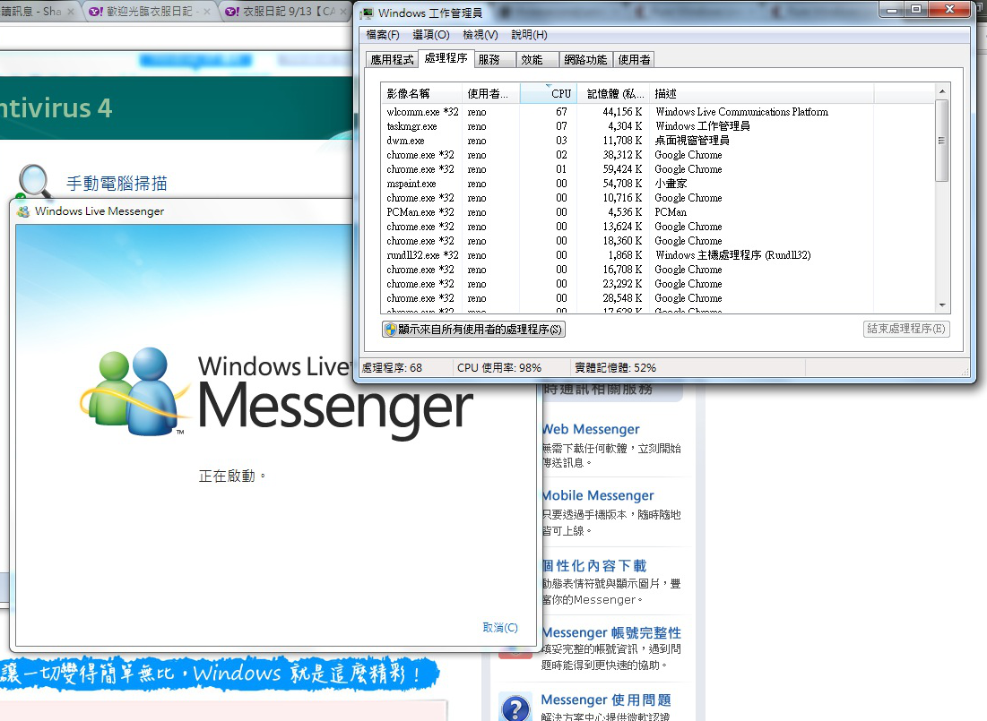Sort processes by 記憶體 column header
This screenshot has height=721, width=987.
coord(614,94)
